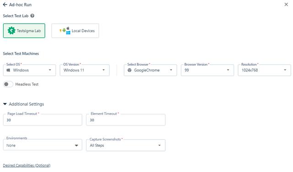Image resolution: width=293 pixels, height=172 pixels.
Task: Choose the Local Devices option
Action: coord(75,31)
